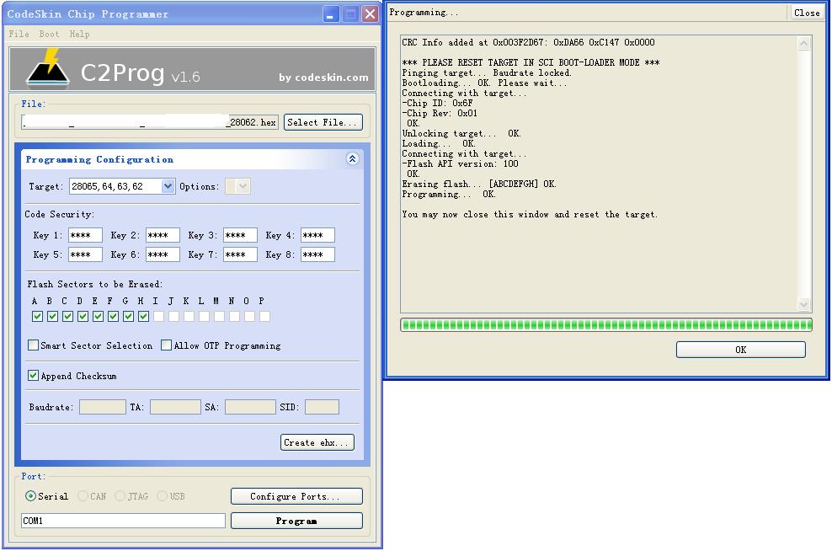The height and width of the screenshot is (551, 832).
Task: Disable Append Checksum
Action: 33,375
